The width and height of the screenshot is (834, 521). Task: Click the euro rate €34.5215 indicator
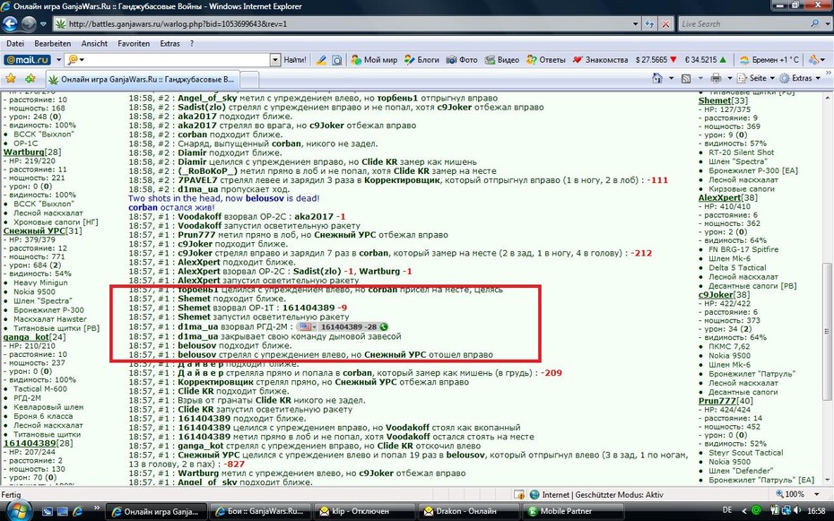point(705,60)
